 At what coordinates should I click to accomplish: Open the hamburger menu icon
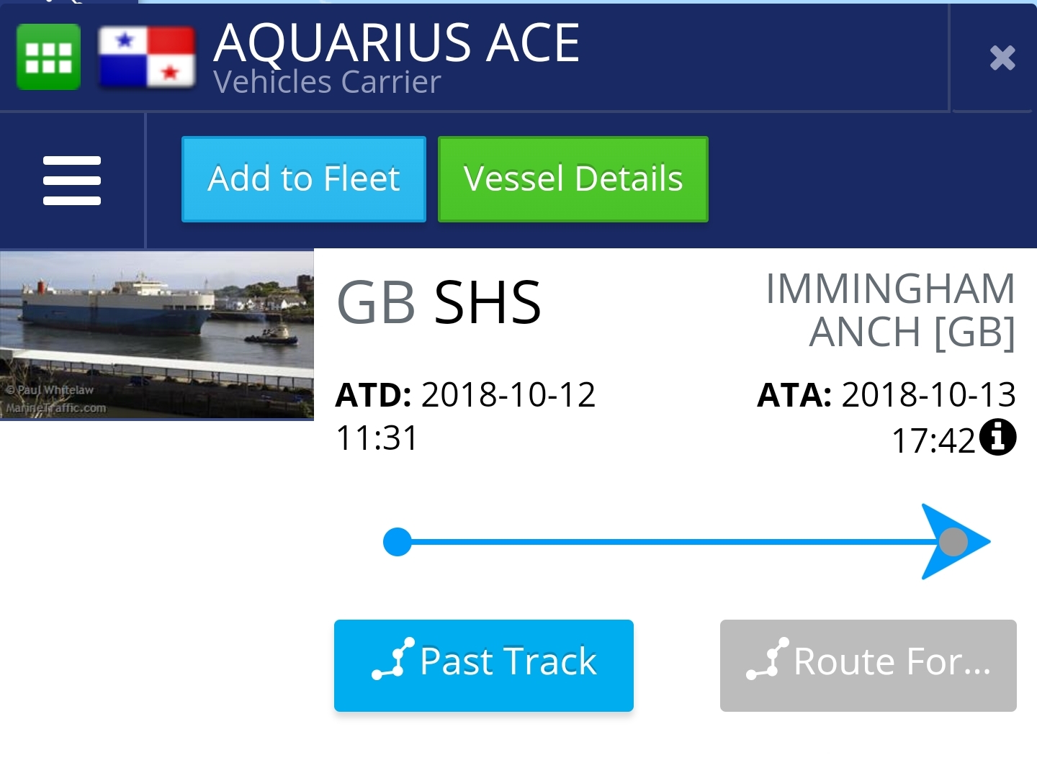click(72, 181)
